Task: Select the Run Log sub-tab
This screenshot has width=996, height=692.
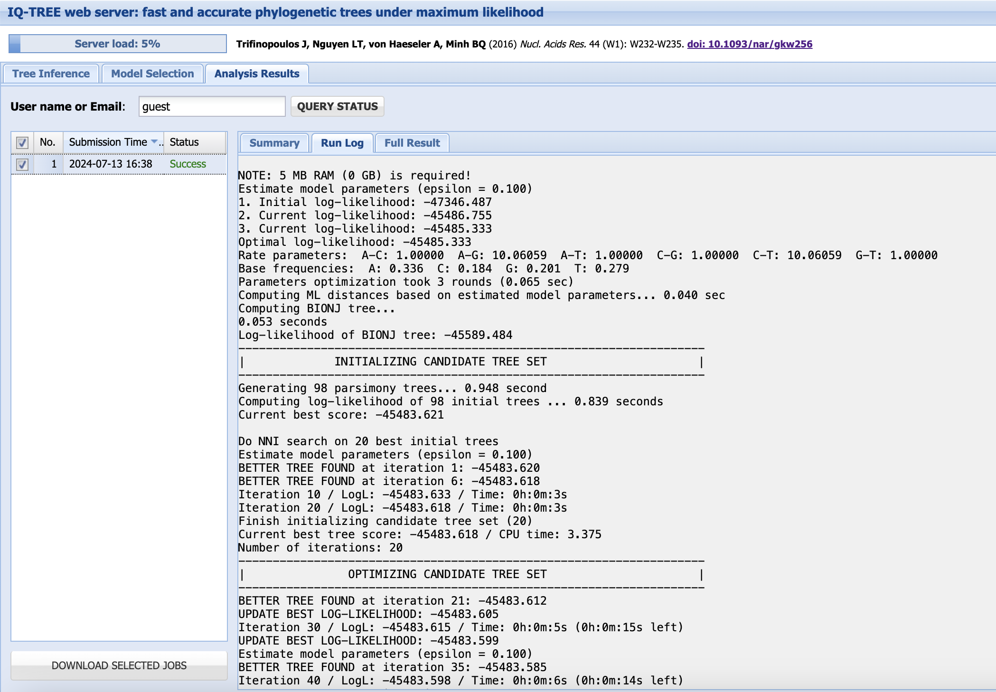Action: (x=342, y=143)
